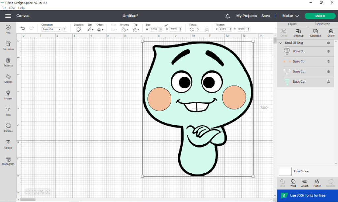Flatten the selection
The height and width of the screenshot is (202, 338).
[x=317, y=183]
